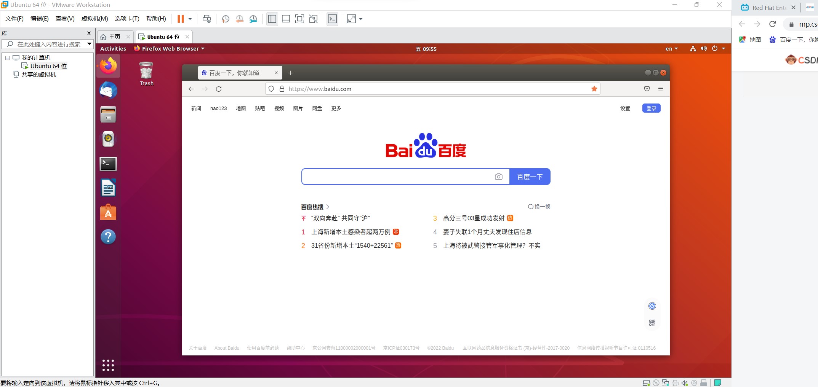This screenshot has height=387, width=818.
Task: Suspend the virtual machine
Action: [x=181, y=19]
